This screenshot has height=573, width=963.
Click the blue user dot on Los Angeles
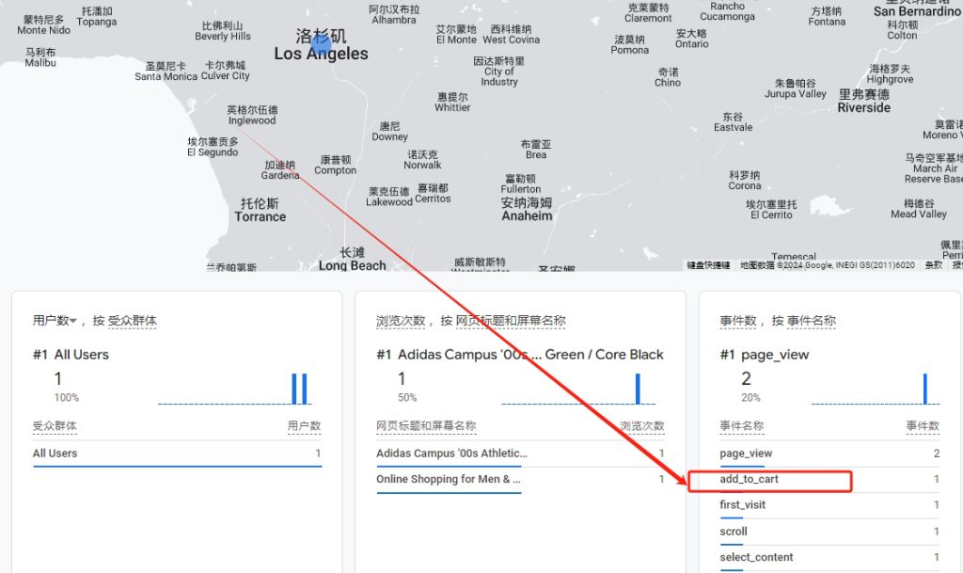pos(321,42)
